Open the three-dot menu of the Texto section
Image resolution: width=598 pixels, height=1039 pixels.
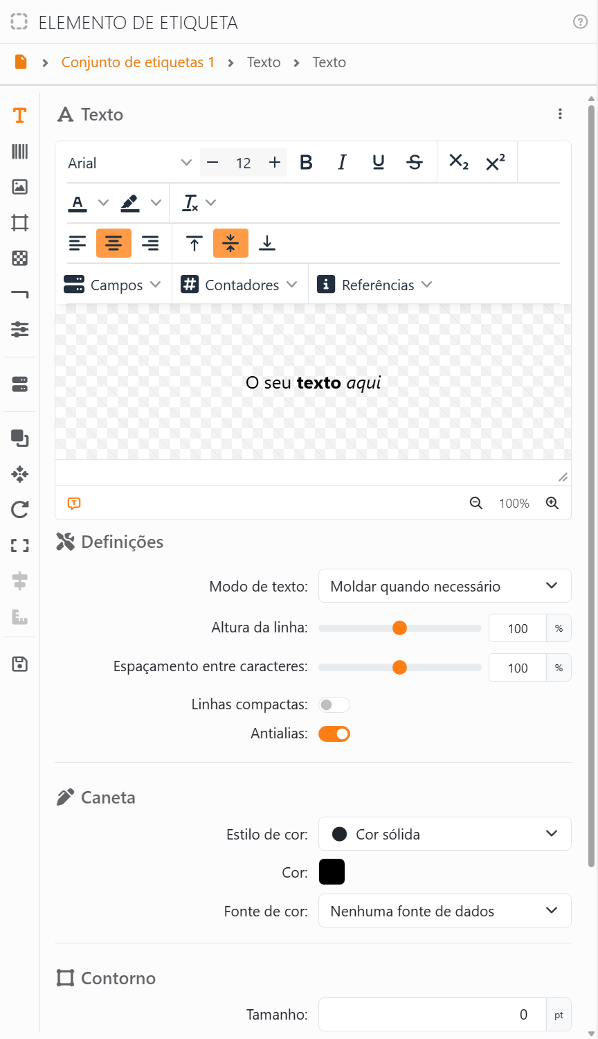[x=560, y=114]
